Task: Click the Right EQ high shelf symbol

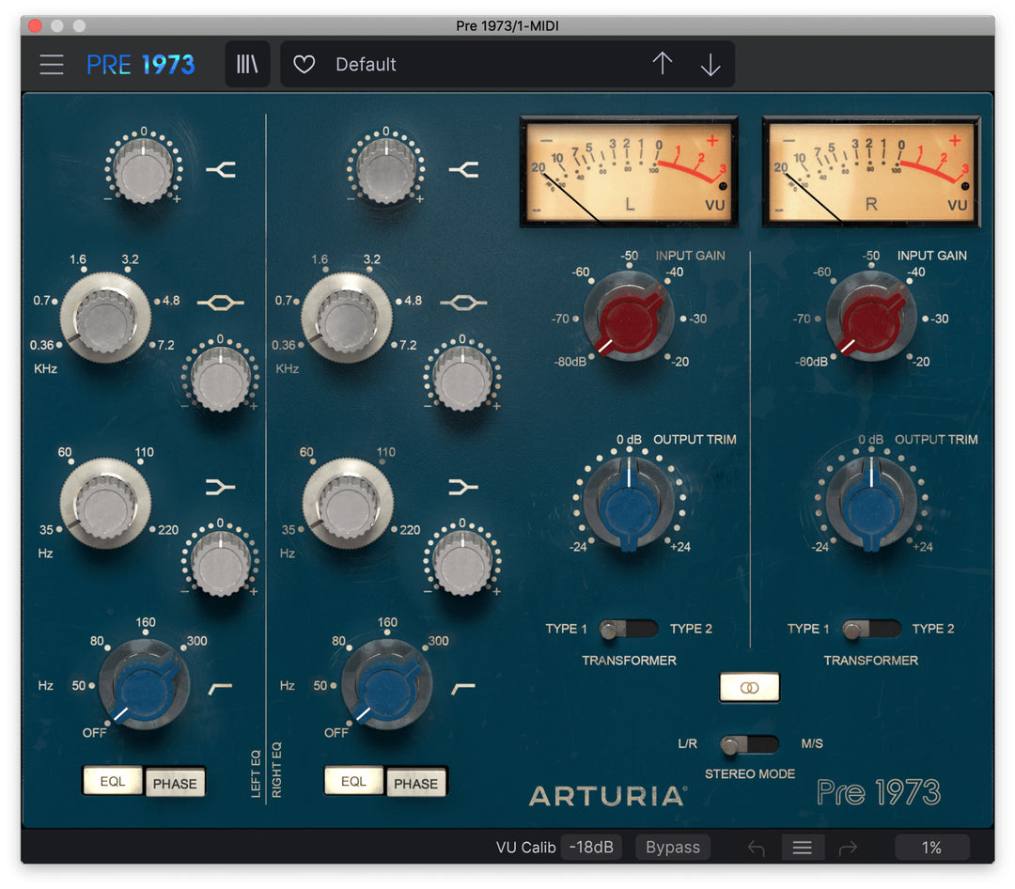Action: pyautogui.click(x=463, y=170)
